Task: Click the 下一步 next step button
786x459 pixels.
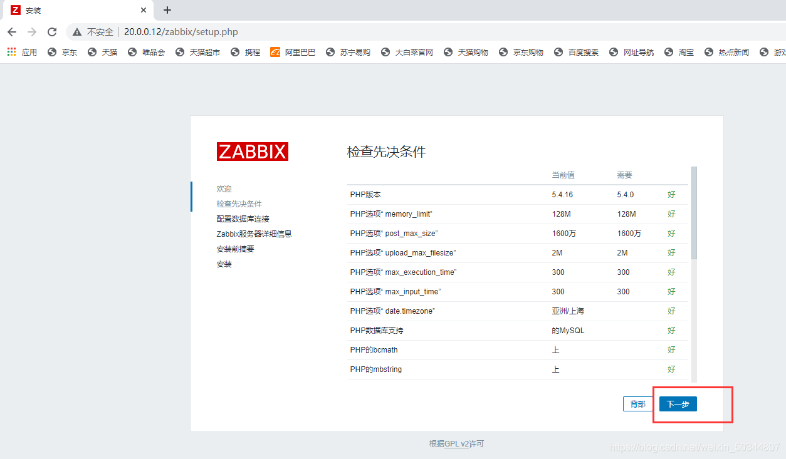Action: click(x=678, y=404)
